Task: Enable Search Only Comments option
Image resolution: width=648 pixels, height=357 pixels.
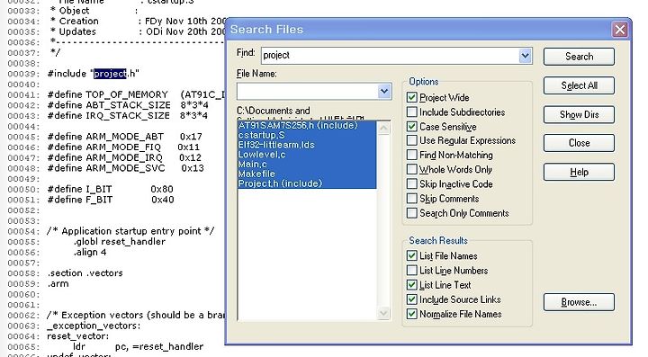Action: (x=411, y=213)
